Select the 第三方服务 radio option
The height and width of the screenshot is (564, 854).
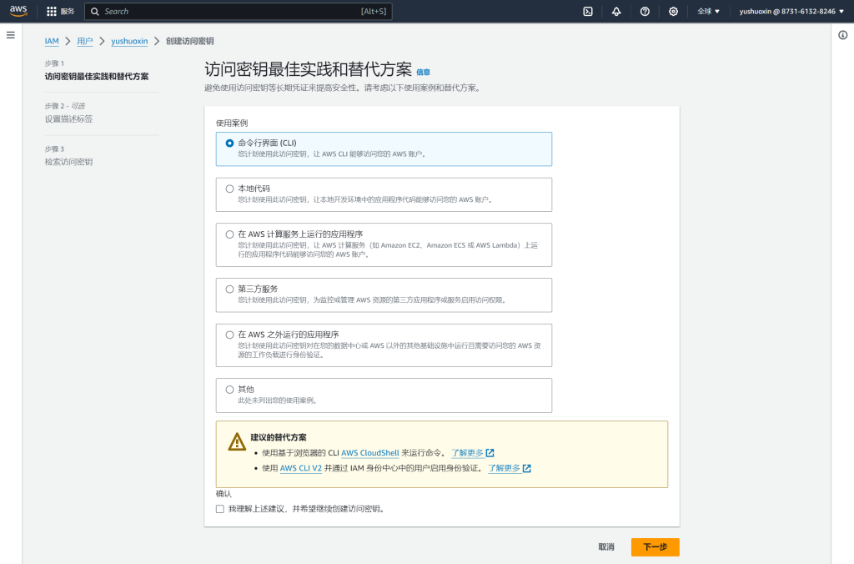pyautogui.click(x=230, y=289)
